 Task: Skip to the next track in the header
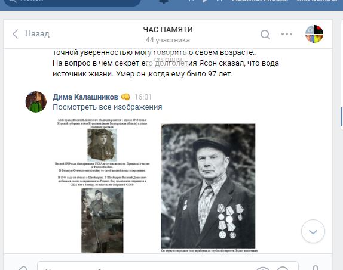[219, 1]
